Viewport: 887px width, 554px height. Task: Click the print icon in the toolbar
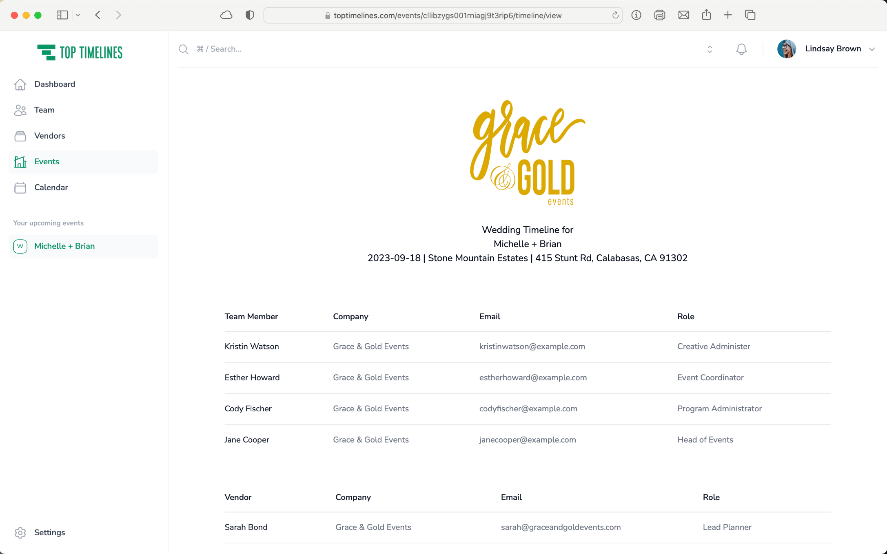point(659,15)
